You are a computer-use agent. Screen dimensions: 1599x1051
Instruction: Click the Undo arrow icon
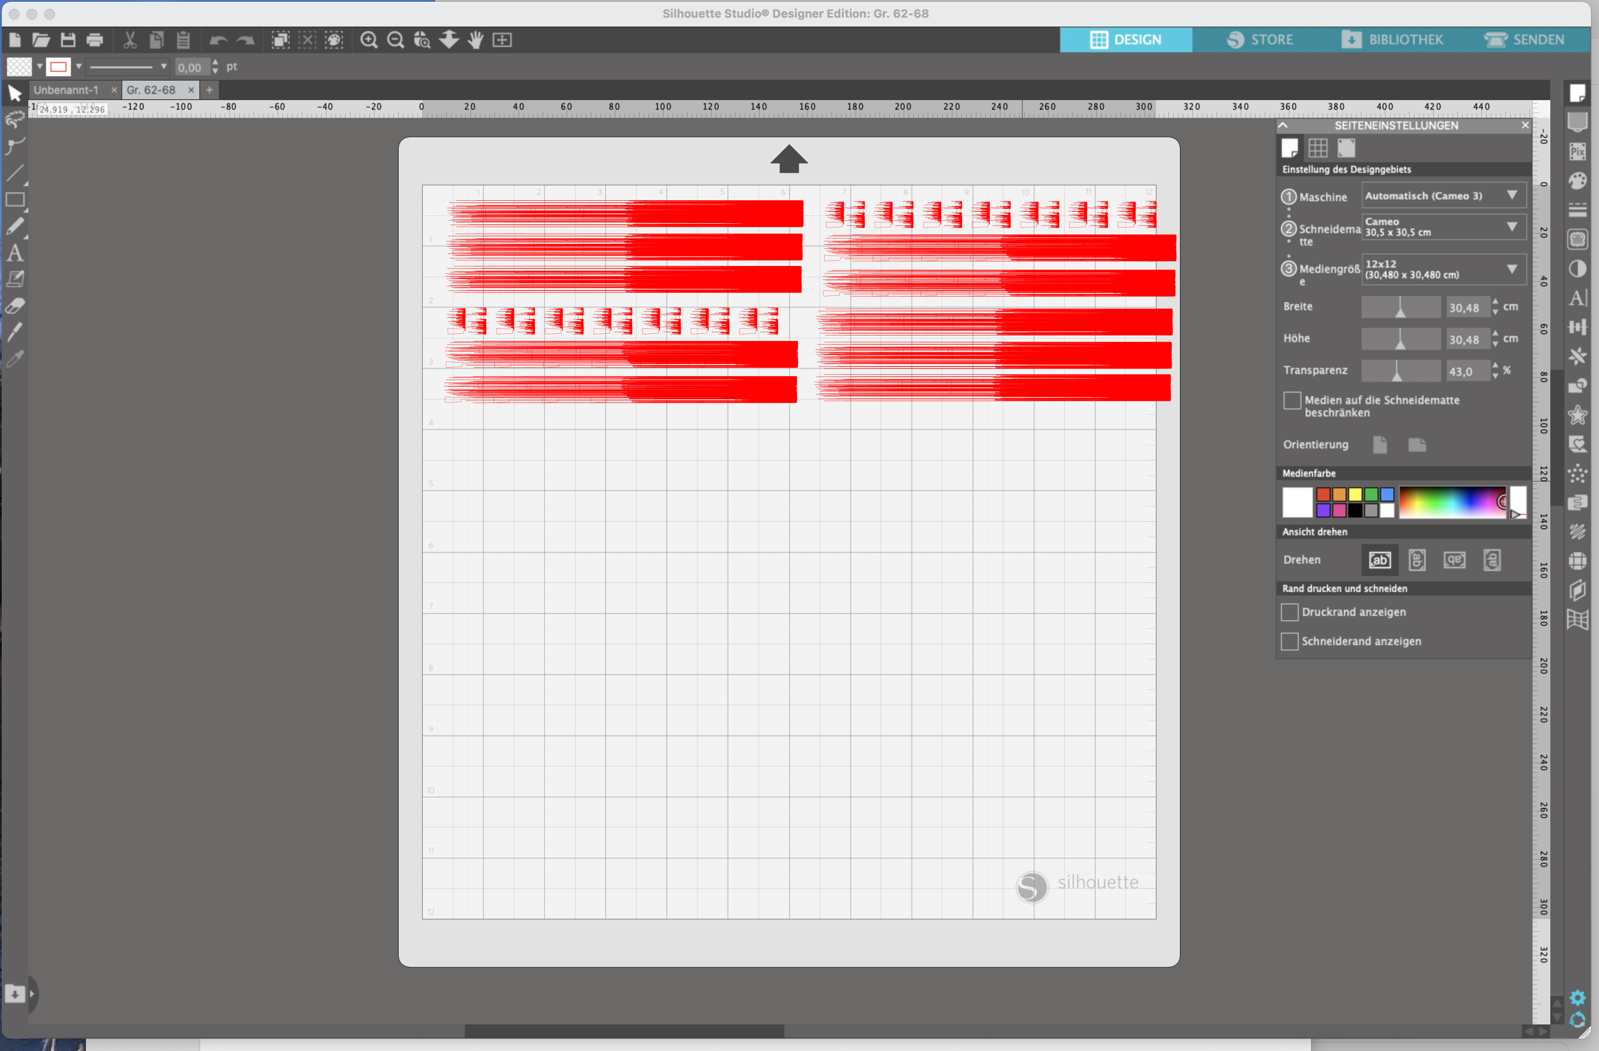tap(217, 40)
